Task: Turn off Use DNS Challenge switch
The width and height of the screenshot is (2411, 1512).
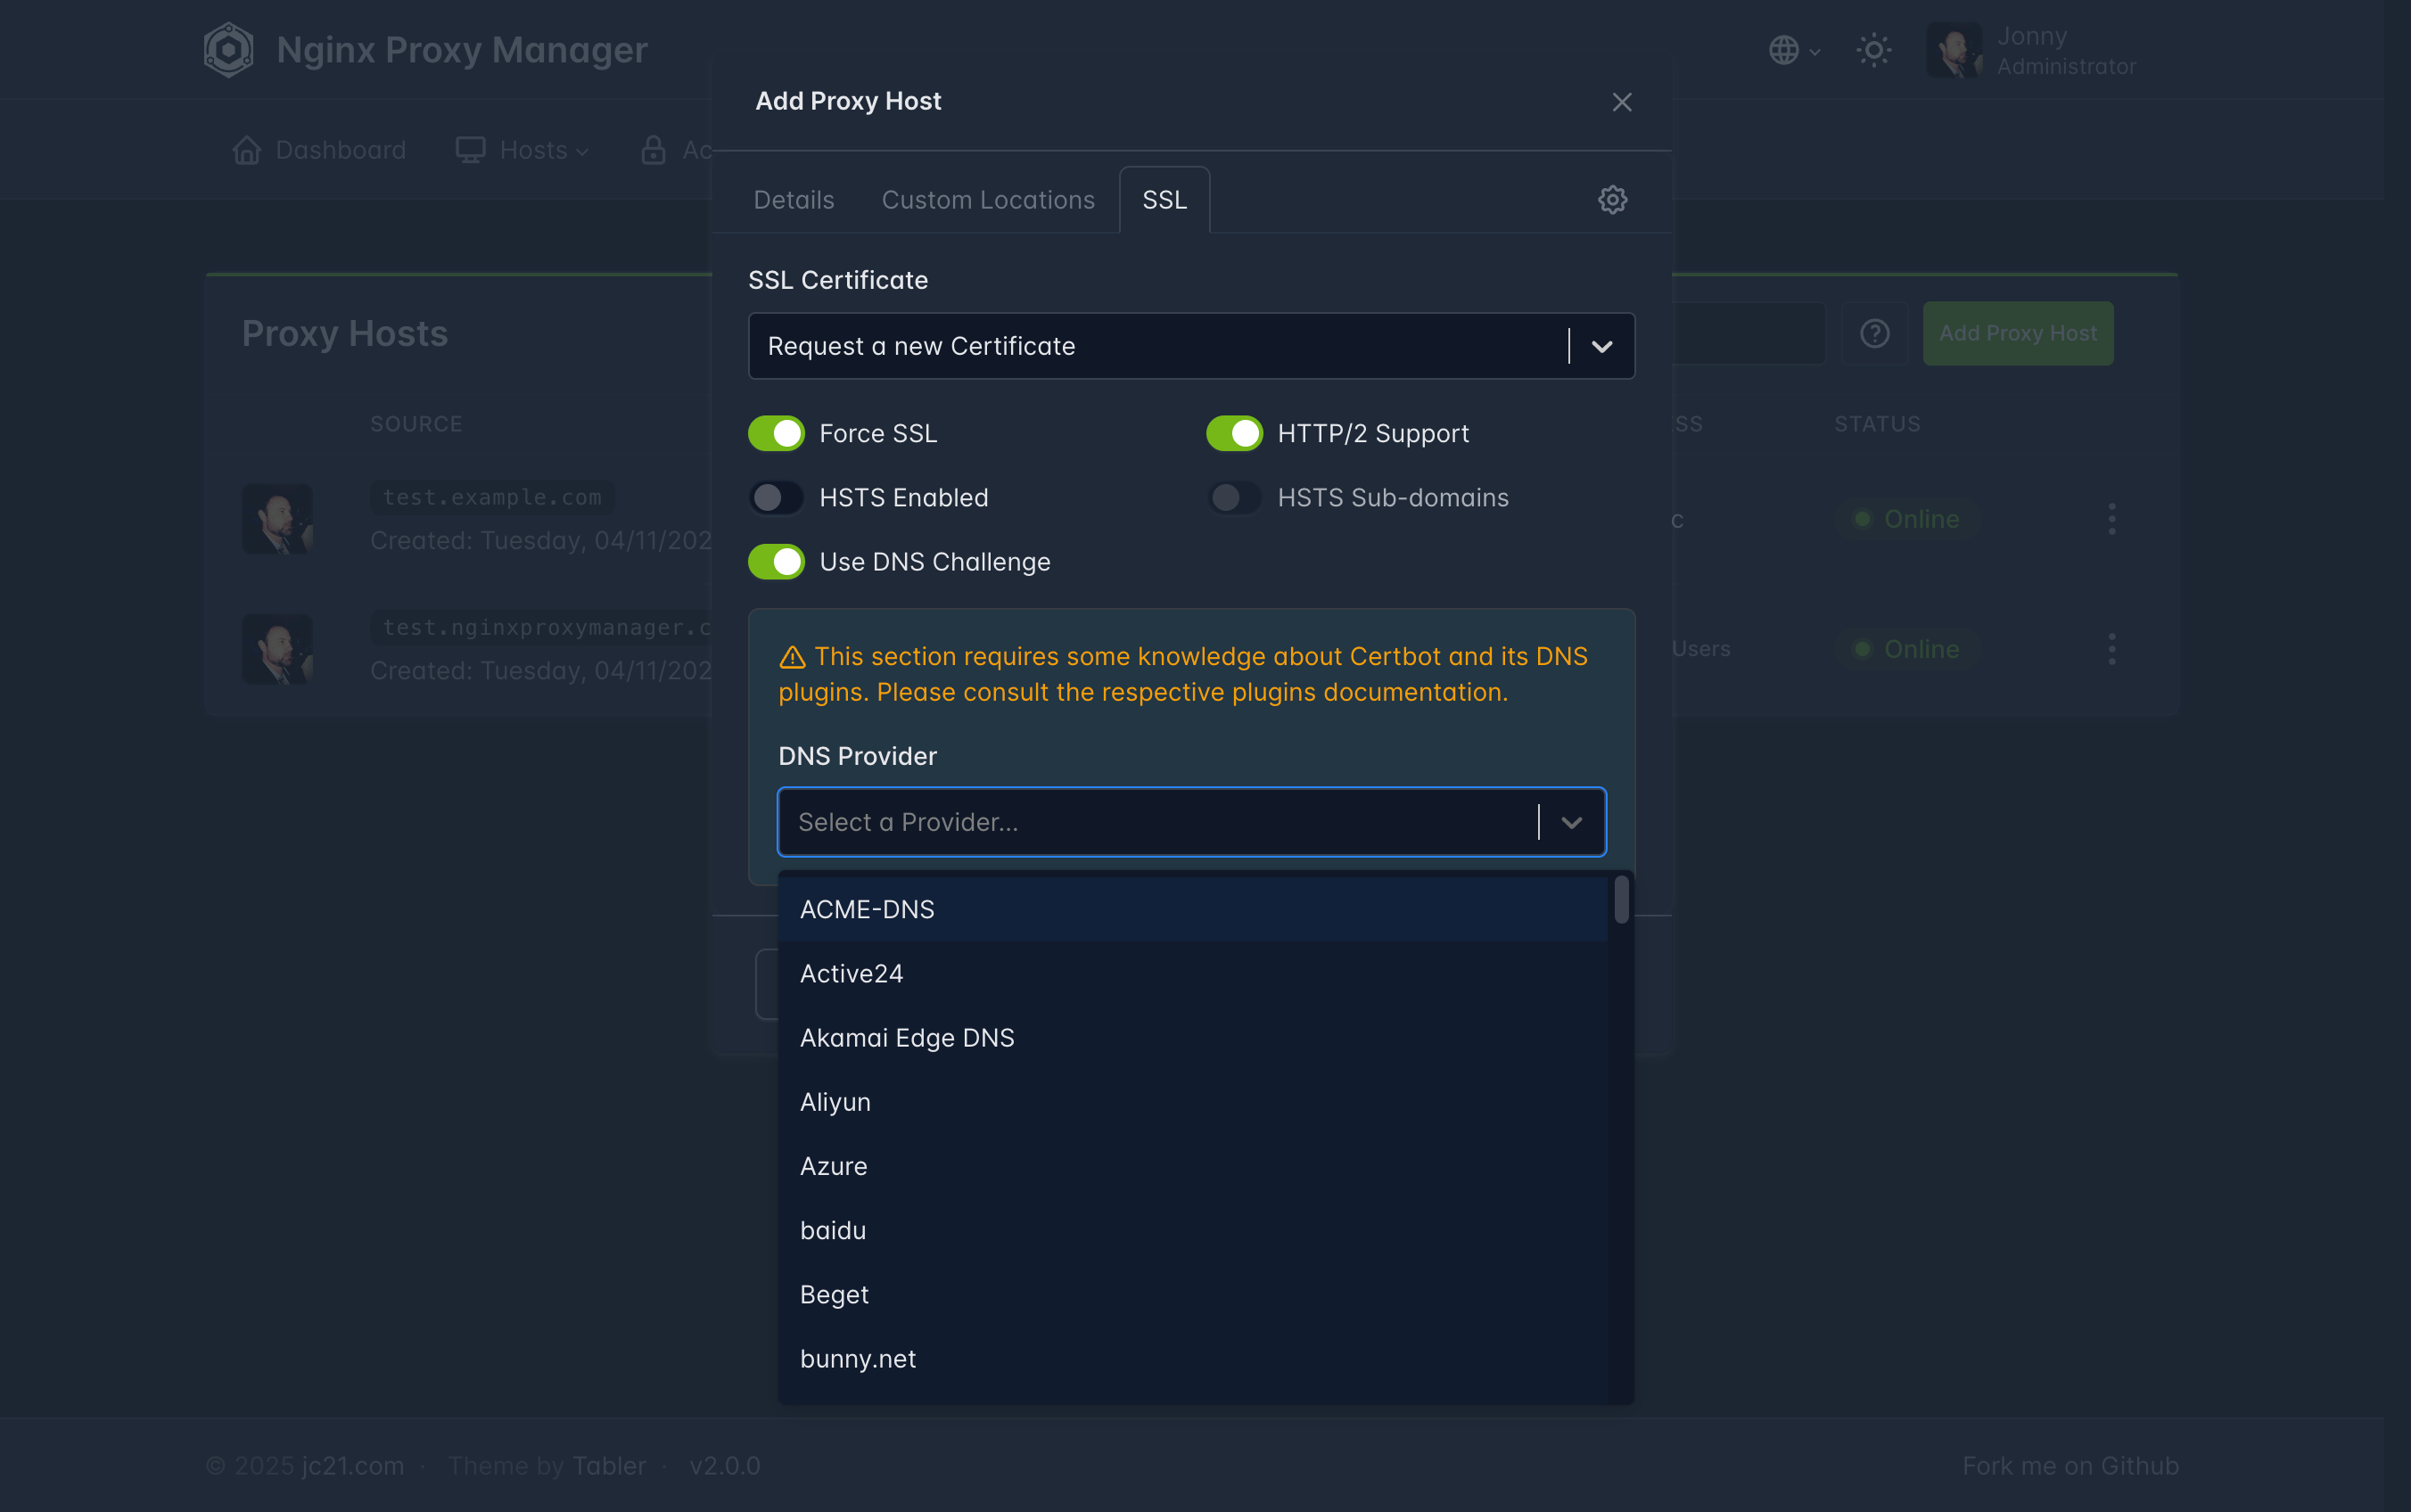Action: (776, 562)
